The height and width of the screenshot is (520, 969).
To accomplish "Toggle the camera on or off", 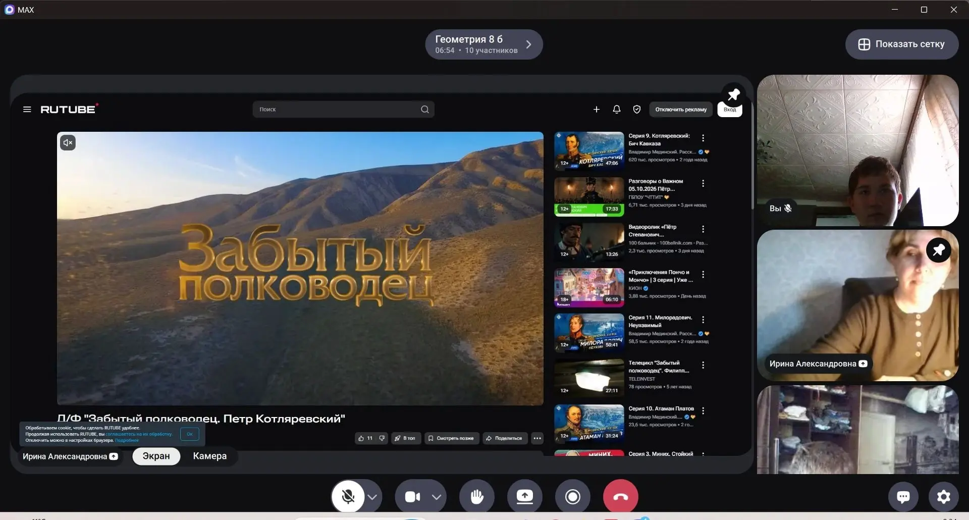I will (x=412, y=497).
